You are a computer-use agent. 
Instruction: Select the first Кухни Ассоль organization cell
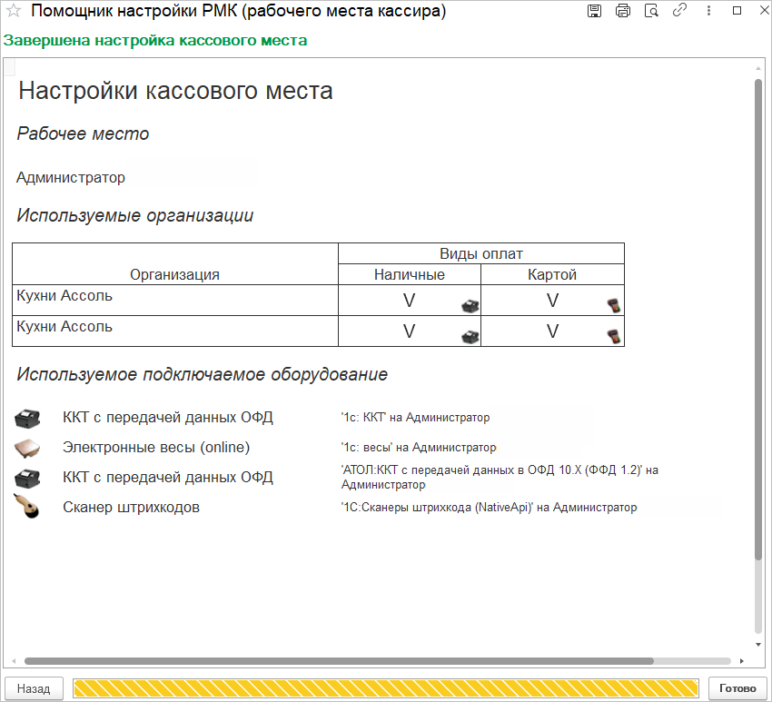175,301
